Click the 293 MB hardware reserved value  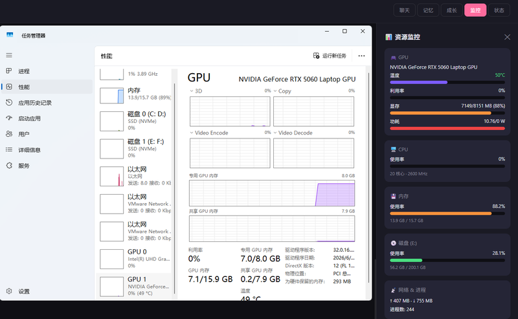(x=342, y=281)
